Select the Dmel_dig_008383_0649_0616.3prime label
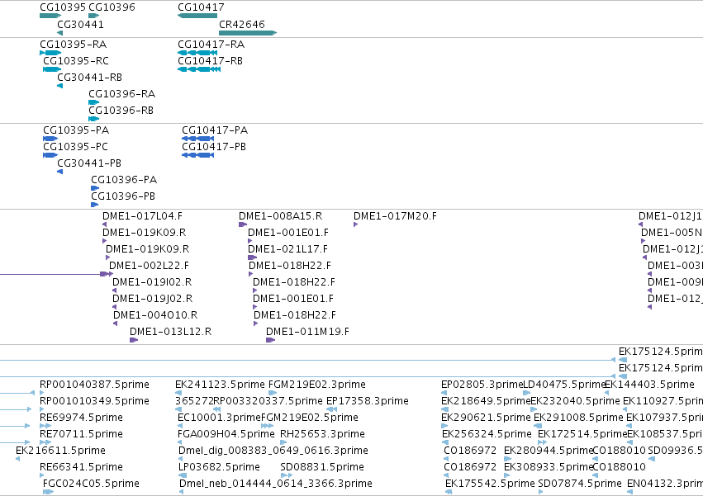Image resolution: width=703 pixels, height=496 pixels. click(x=273, y=451)
